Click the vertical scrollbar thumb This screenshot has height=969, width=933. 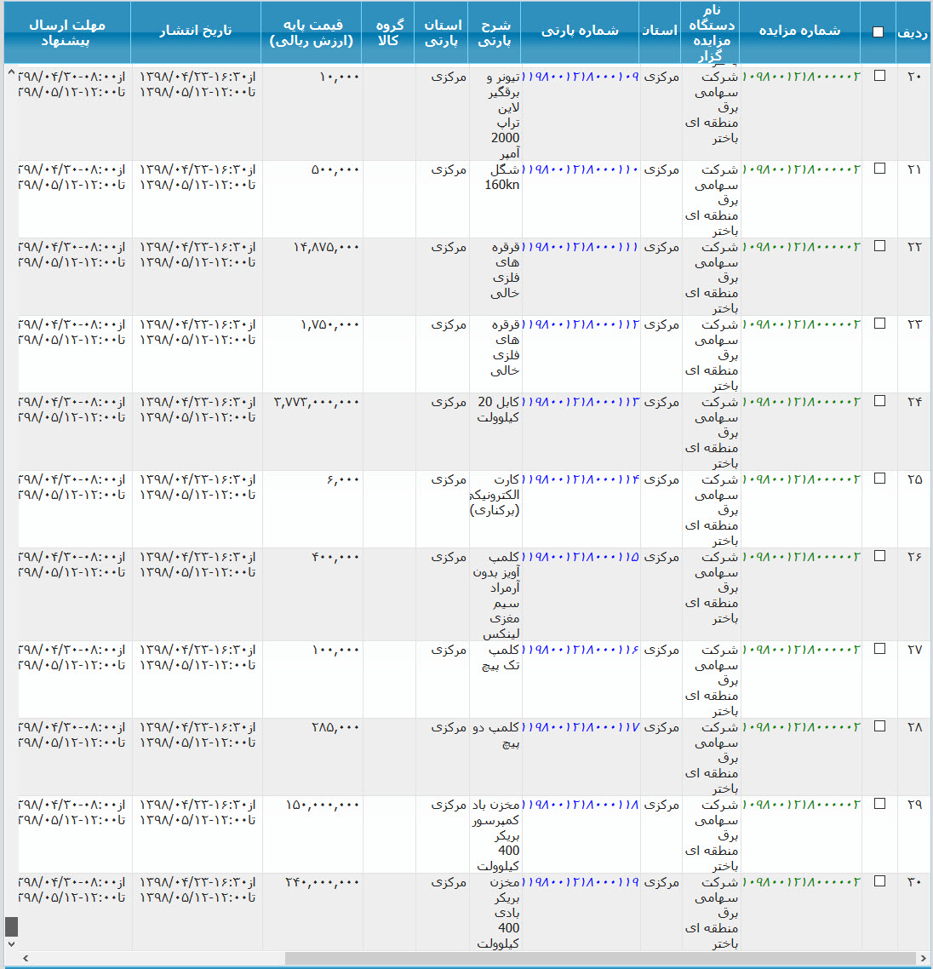(11, 926)
